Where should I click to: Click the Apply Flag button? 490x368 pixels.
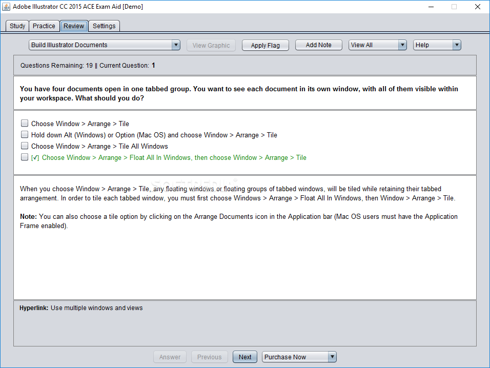266,45
